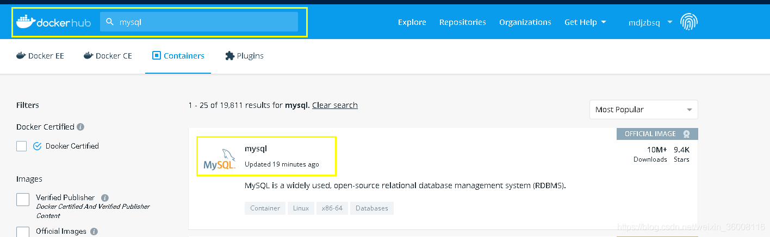Switch to the Docker CE tab

pyautogui.click(x=108, y=56)
